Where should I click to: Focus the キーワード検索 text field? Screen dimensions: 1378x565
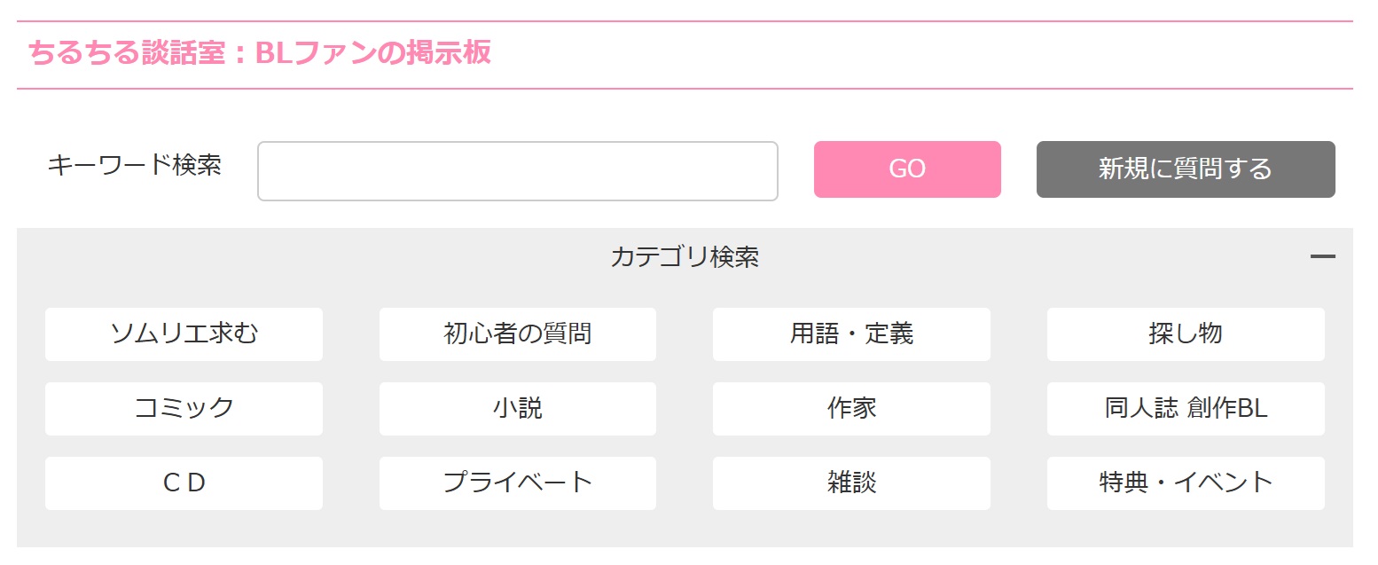(x=517, y=171)
